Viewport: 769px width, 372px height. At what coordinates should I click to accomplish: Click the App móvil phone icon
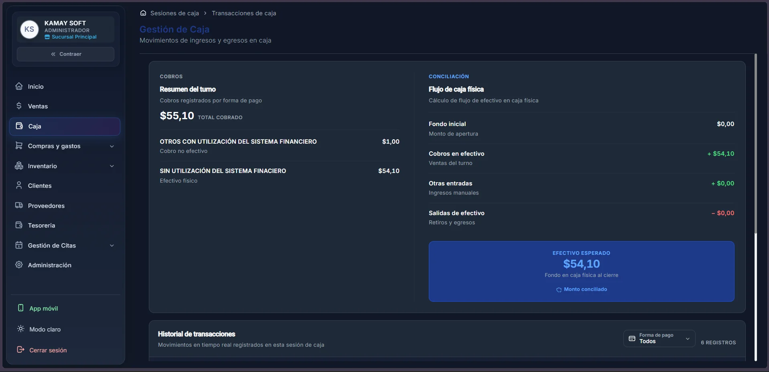coord(21,308)
